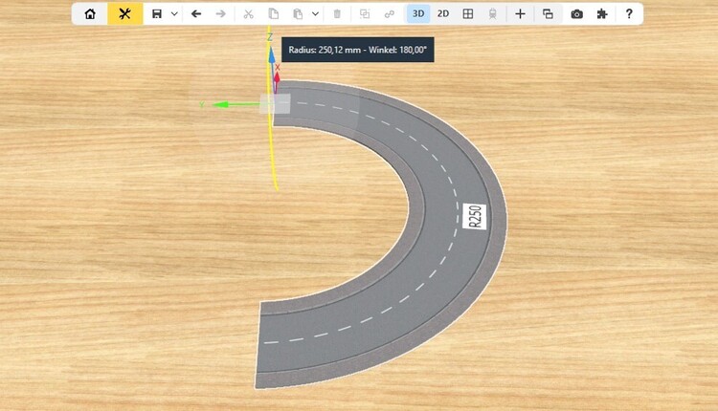Click the Home icon in toolbar
Viewport: 718px width, 411px height.
[x=90, y=14]
